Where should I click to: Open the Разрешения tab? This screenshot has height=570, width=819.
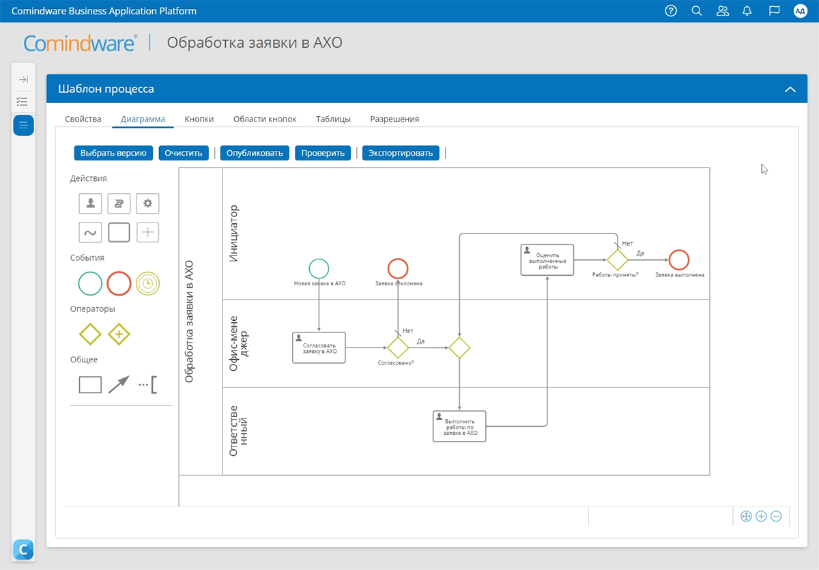click(x=394, y=119)
